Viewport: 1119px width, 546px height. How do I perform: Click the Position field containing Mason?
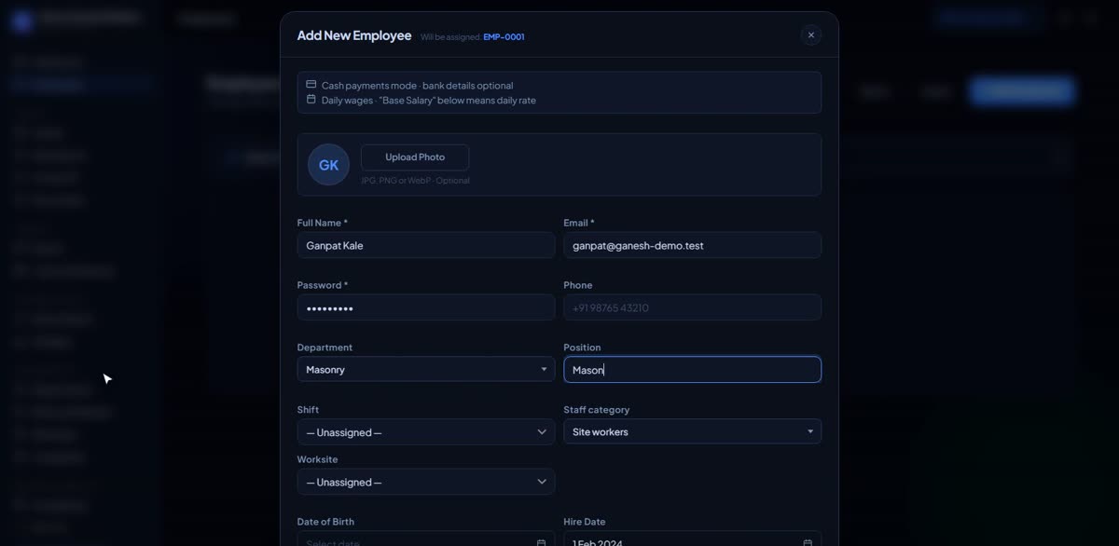(x=692, y=370)
